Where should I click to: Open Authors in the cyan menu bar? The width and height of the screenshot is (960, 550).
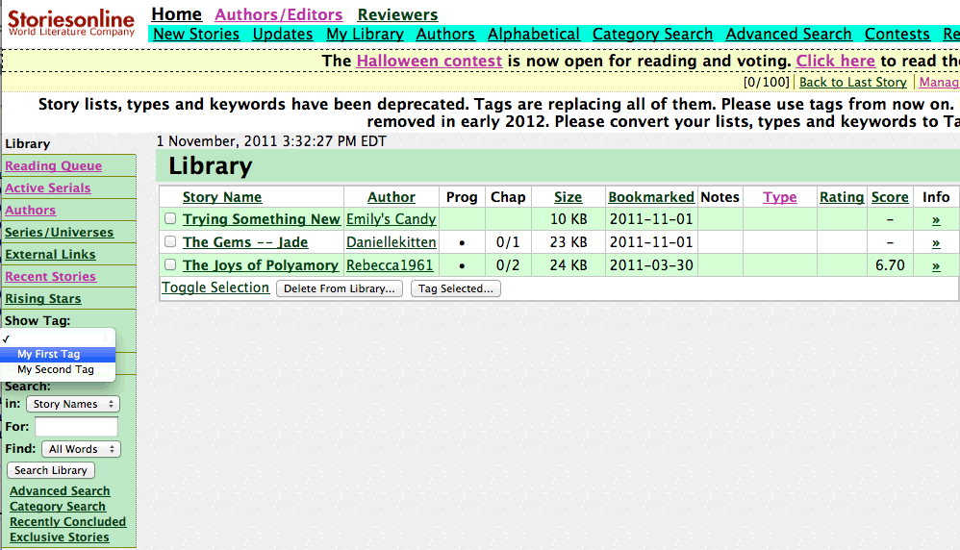click(x=445, y=35)
